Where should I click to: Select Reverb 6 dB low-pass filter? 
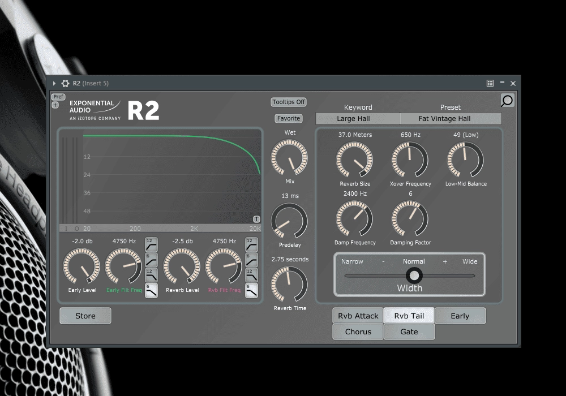pyautogui.click(x=251, y=291)
